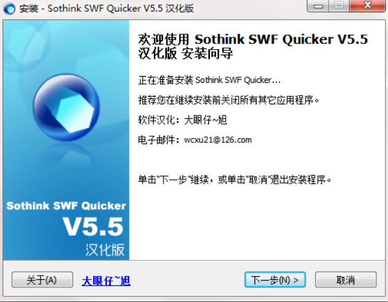The width and height of the screenshot is (388, 302).
Task: Cancel setup with the 取消 button
Action: click(346, 280)
